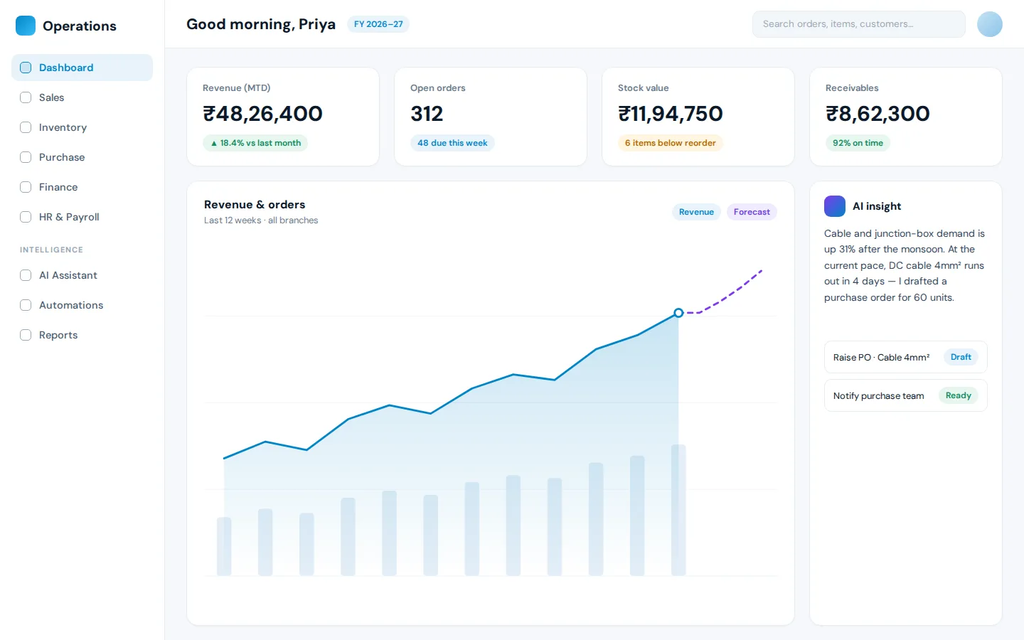The height and width of the screenshot is (640, 1024).
Task: Click the INTELLIGENCE section heading
Action: pos(51,250)
